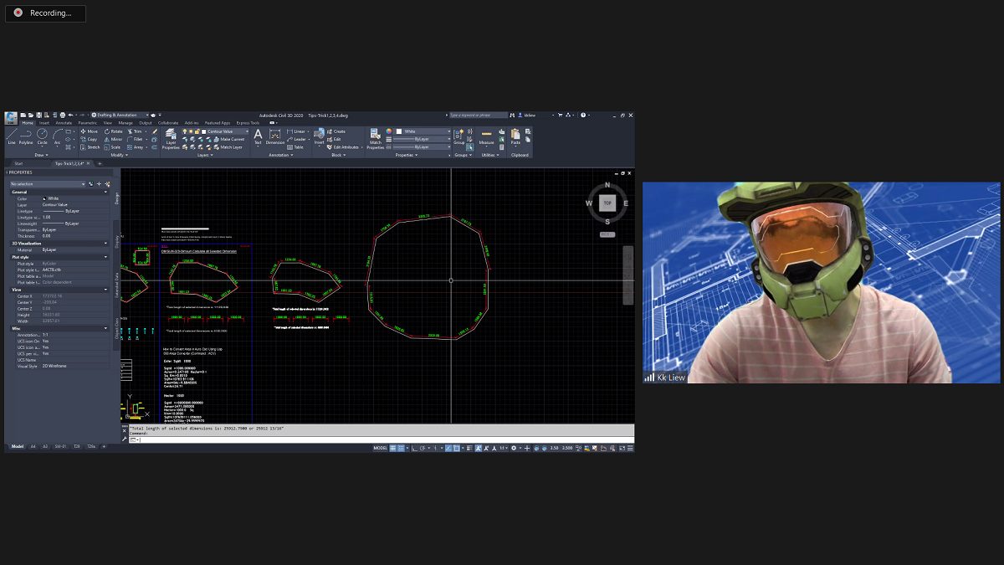Toggle layer on/off lightbulb in Layers panel

coord(185,131)
